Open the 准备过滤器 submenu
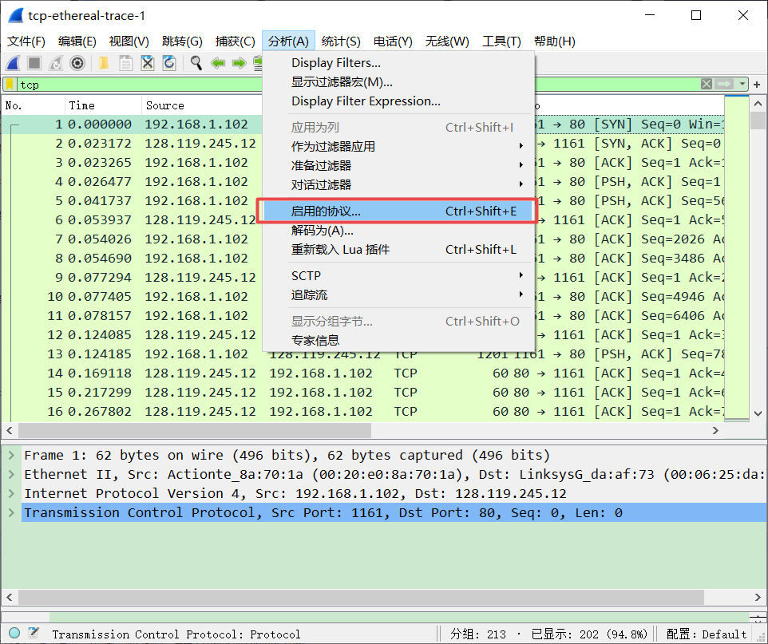The image size is (768, 644). coord(398,165)
